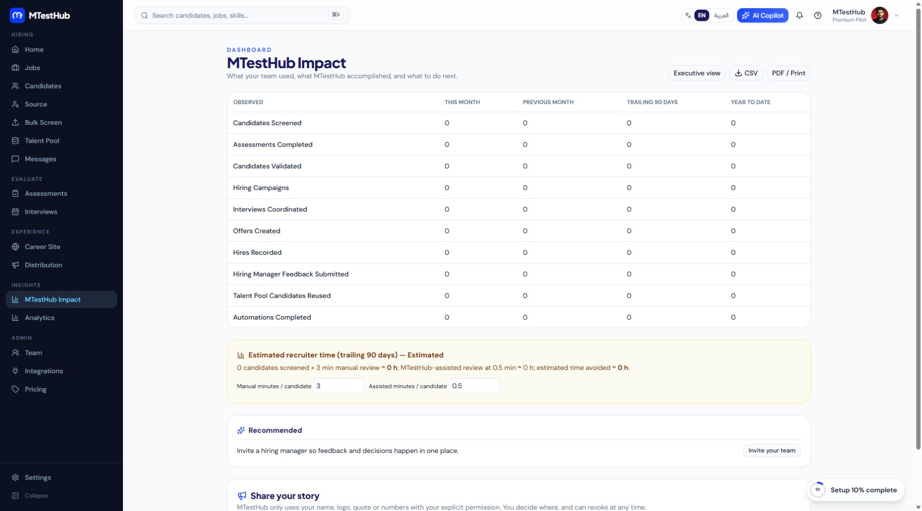The height and width of the screenshot is (511, 922).
Task: Open the Source page
Action: tap(61, 104)
